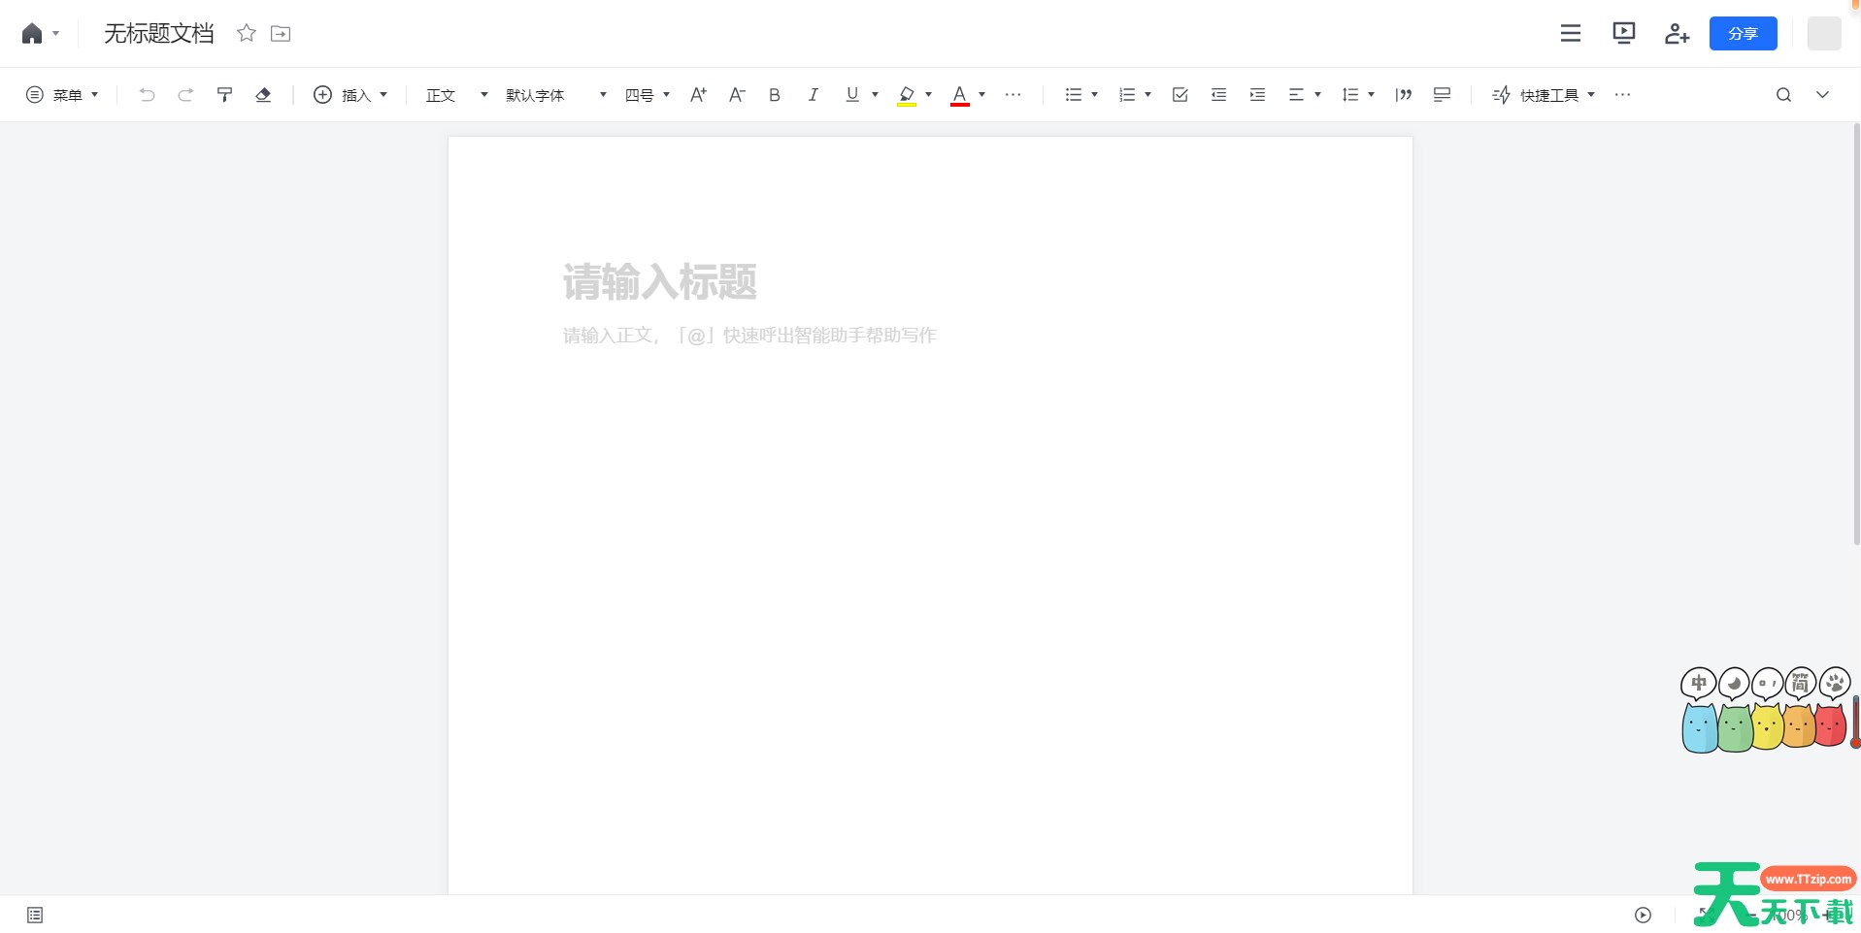
Task: Start presentation mode from the top bar
Action: pyautogui.click(x=1623, y=32)
